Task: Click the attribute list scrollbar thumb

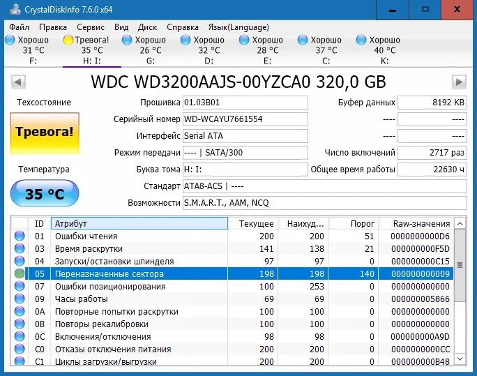Action: click(x=460, y=265)
